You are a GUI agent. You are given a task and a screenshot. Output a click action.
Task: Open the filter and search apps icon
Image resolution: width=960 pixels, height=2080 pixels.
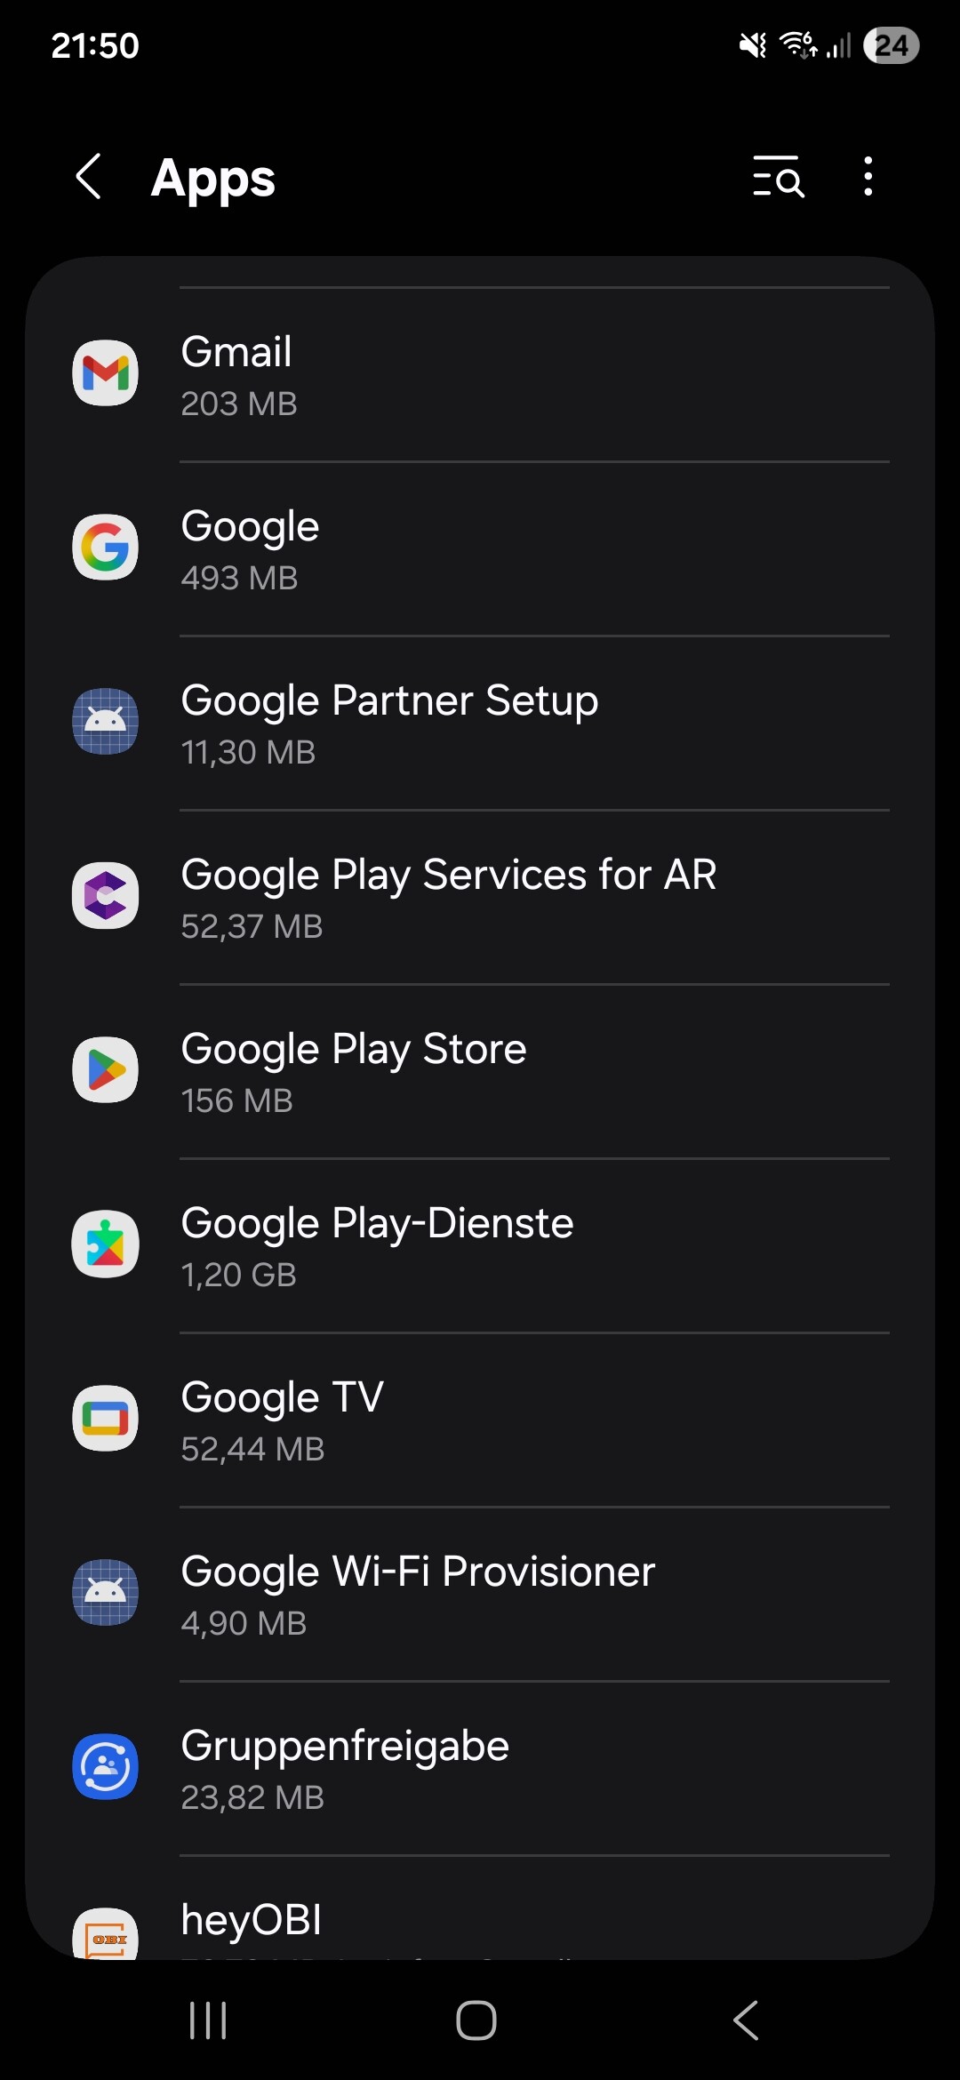pos(778,176)
